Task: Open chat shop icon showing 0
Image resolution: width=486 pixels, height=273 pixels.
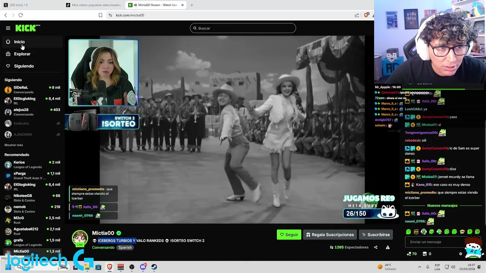Action: 427,254
